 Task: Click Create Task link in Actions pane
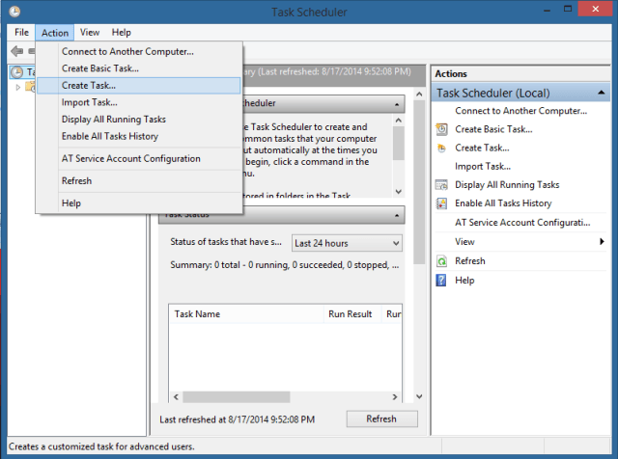click(482, 148)
